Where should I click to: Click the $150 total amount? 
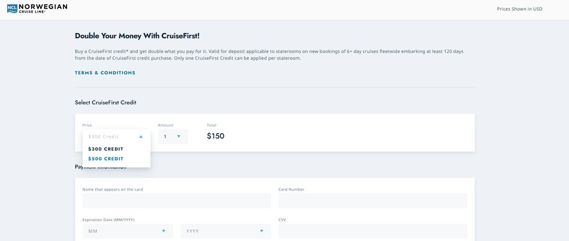pos(216,136)
